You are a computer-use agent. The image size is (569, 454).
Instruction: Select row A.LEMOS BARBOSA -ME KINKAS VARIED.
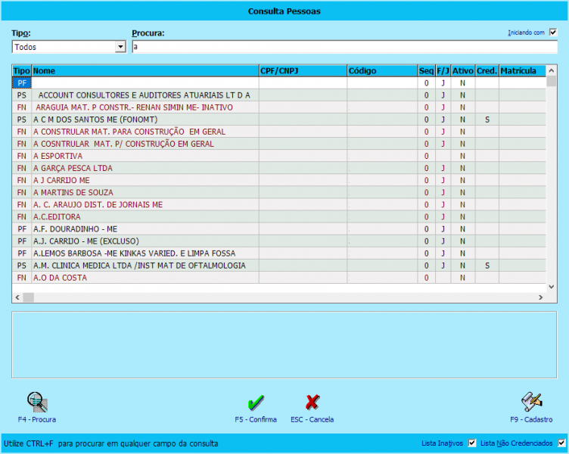[279, 253]
